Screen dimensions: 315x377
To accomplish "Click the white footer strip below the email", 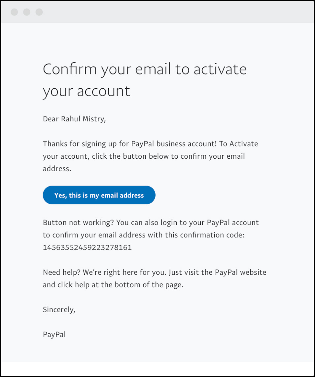I will (x=157, y=369).
